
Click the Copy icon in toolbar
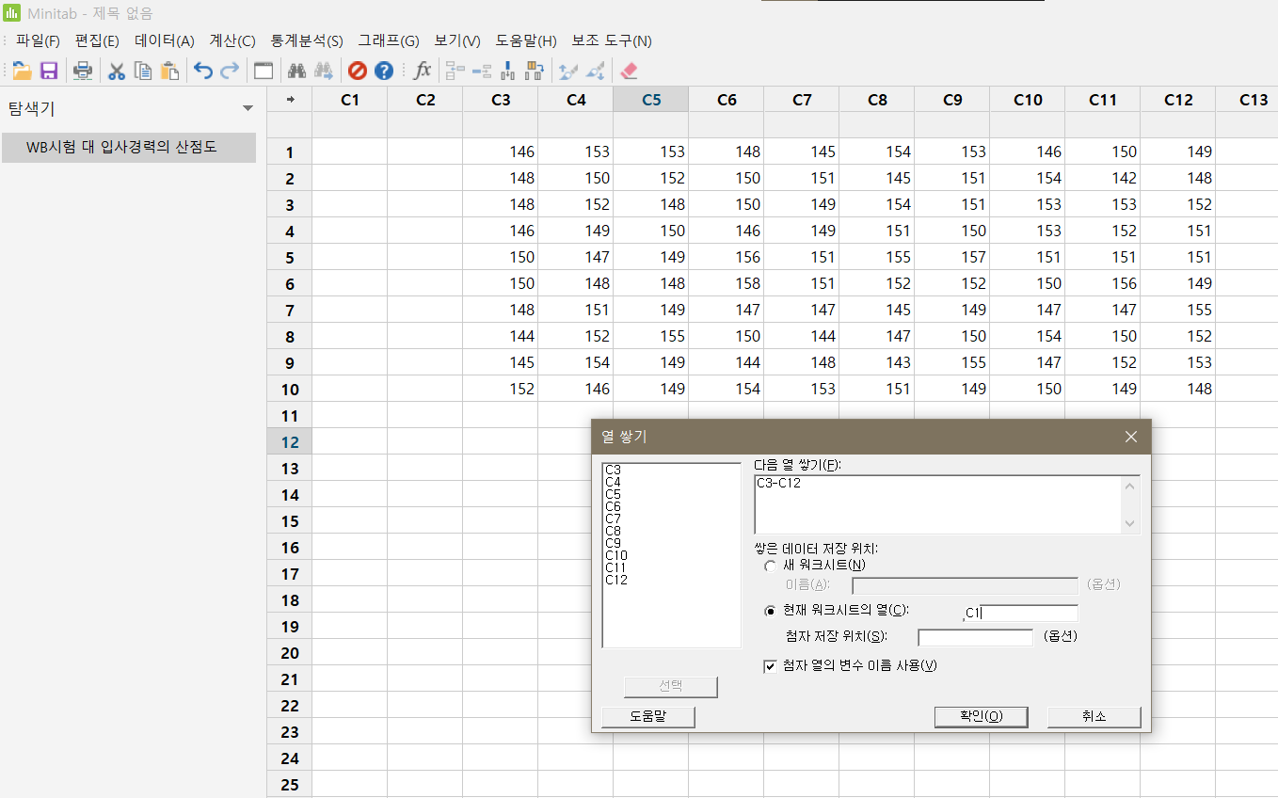pyautogui.click(x=143, y=71)
